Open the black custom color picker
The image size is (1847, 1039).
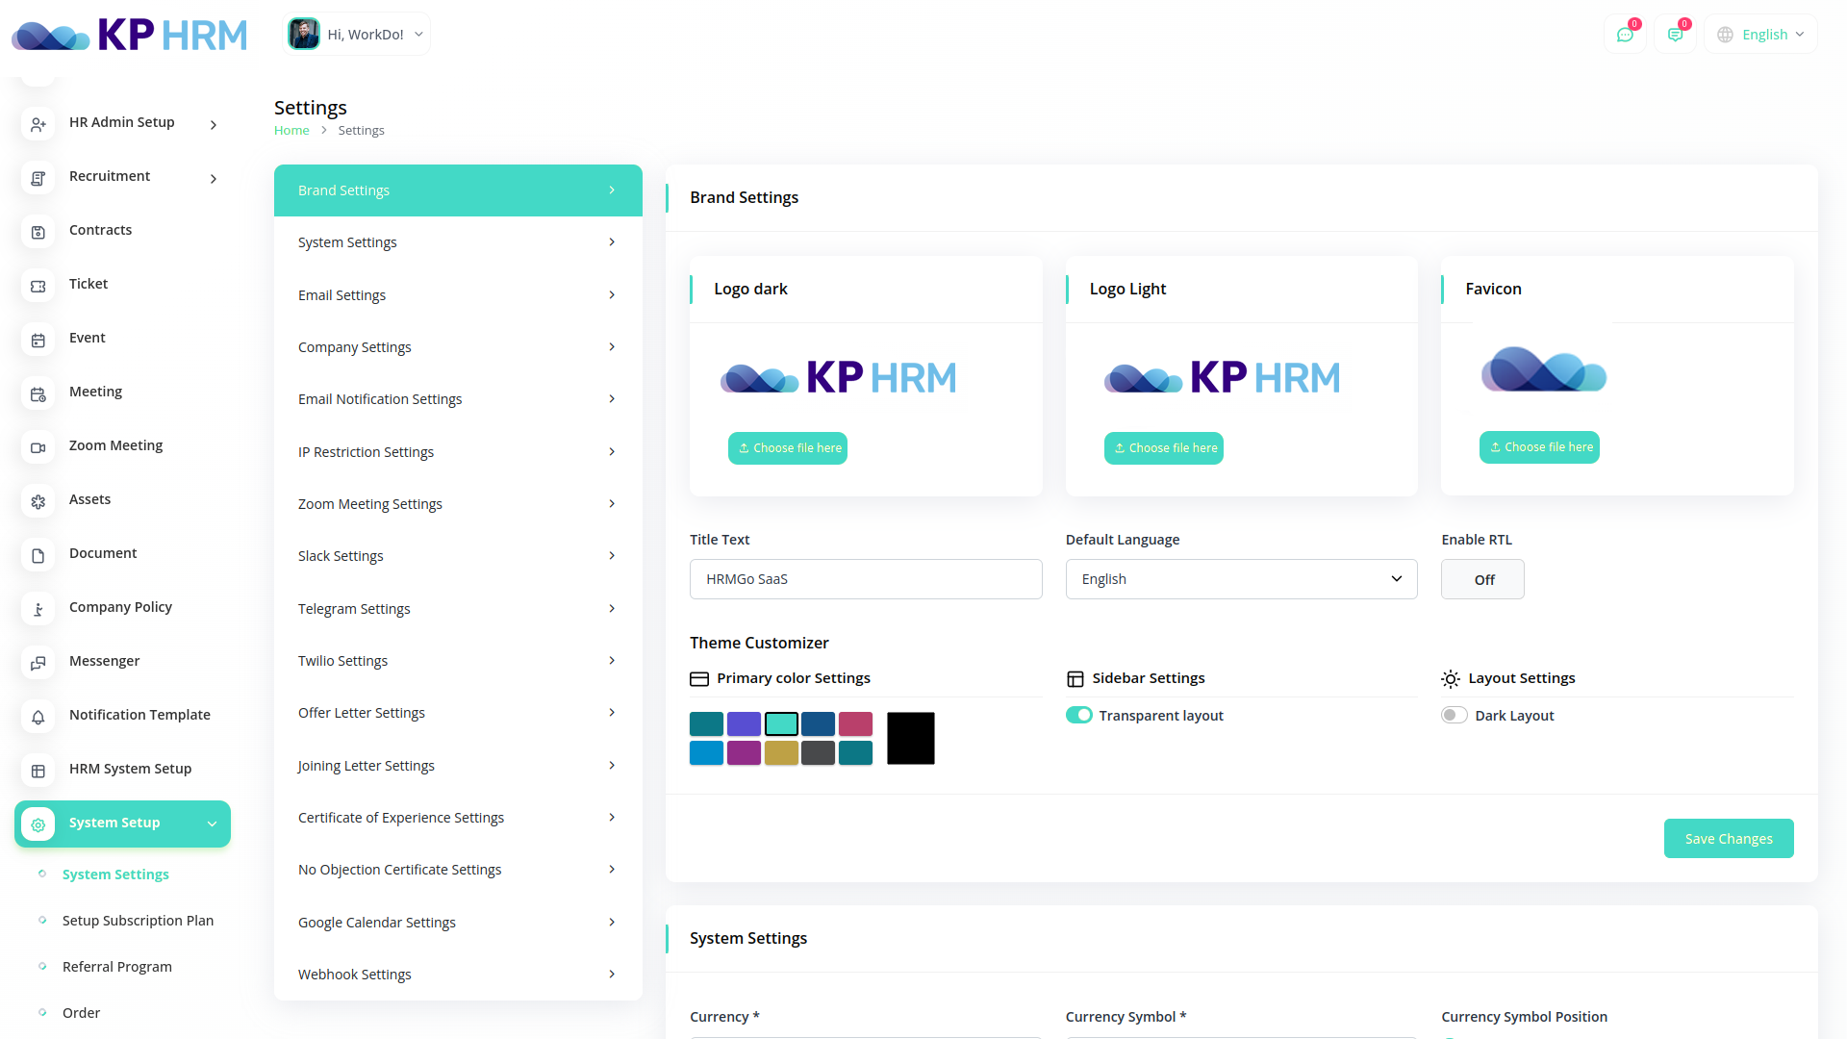pyautogui.click(x=911, y=739)
